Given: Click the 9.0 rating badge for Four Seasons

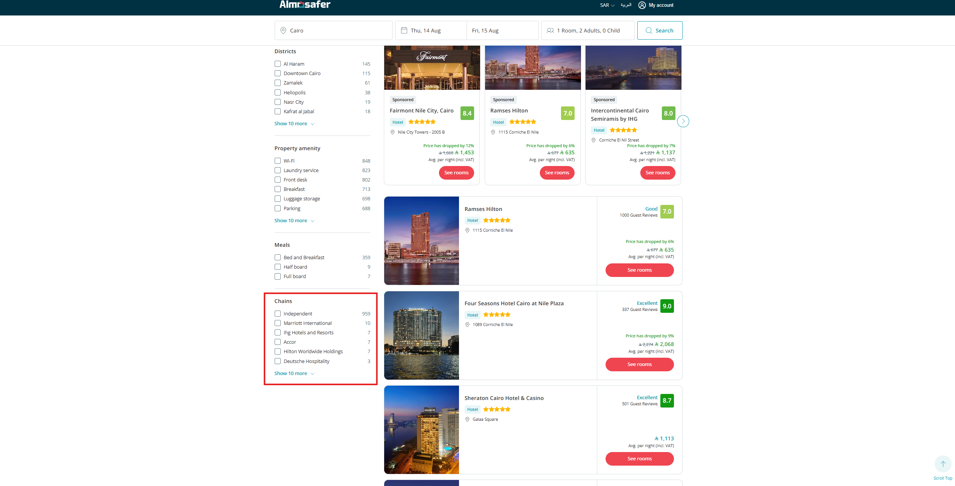Looking at the screenshot, I should [667, 306].
